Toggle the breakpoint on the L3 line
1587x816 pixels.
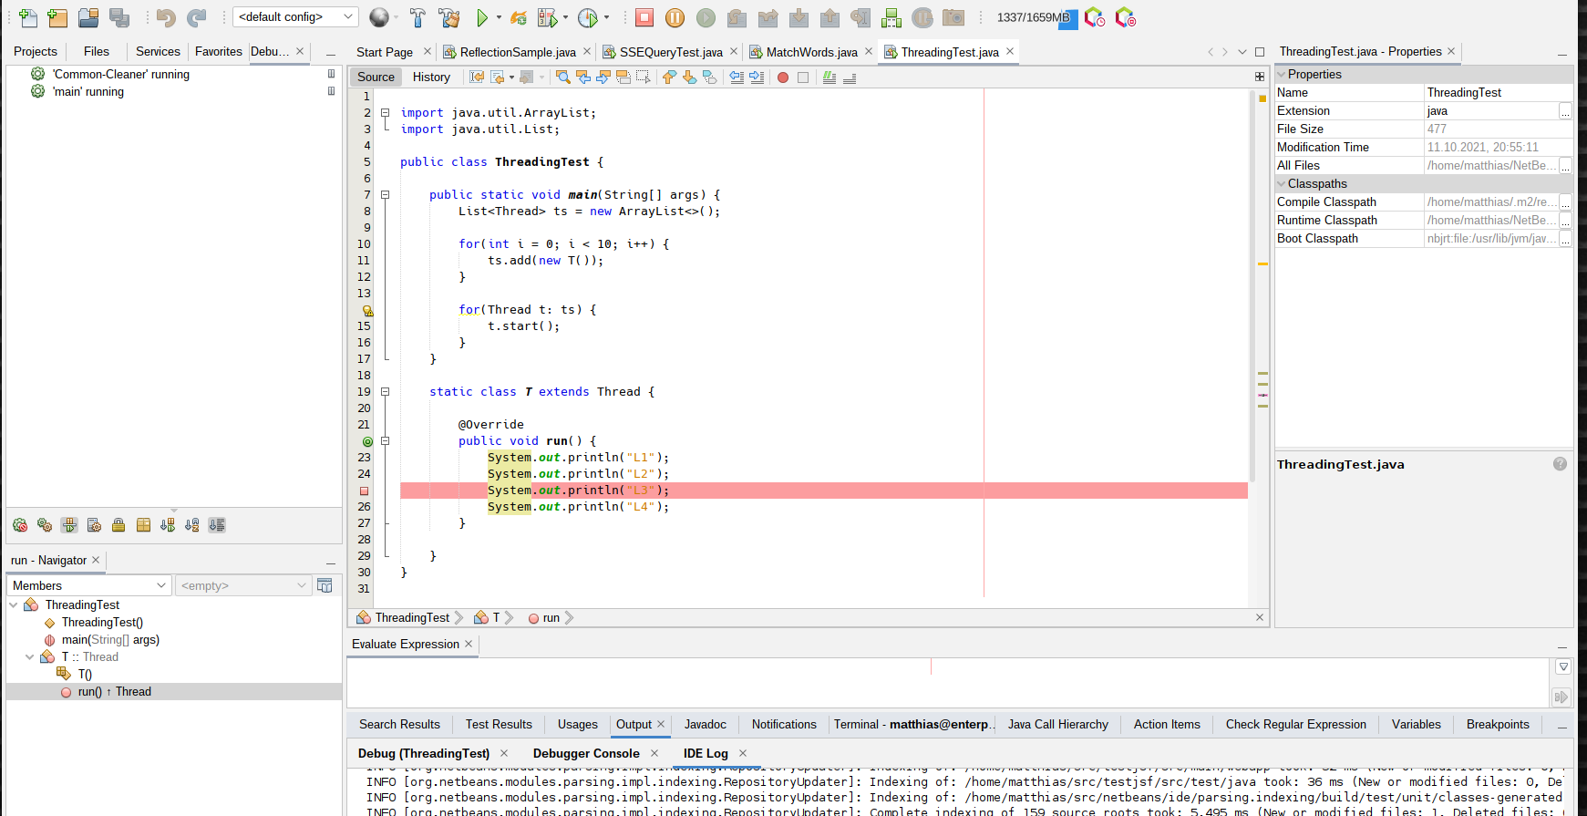click(365, 491)
